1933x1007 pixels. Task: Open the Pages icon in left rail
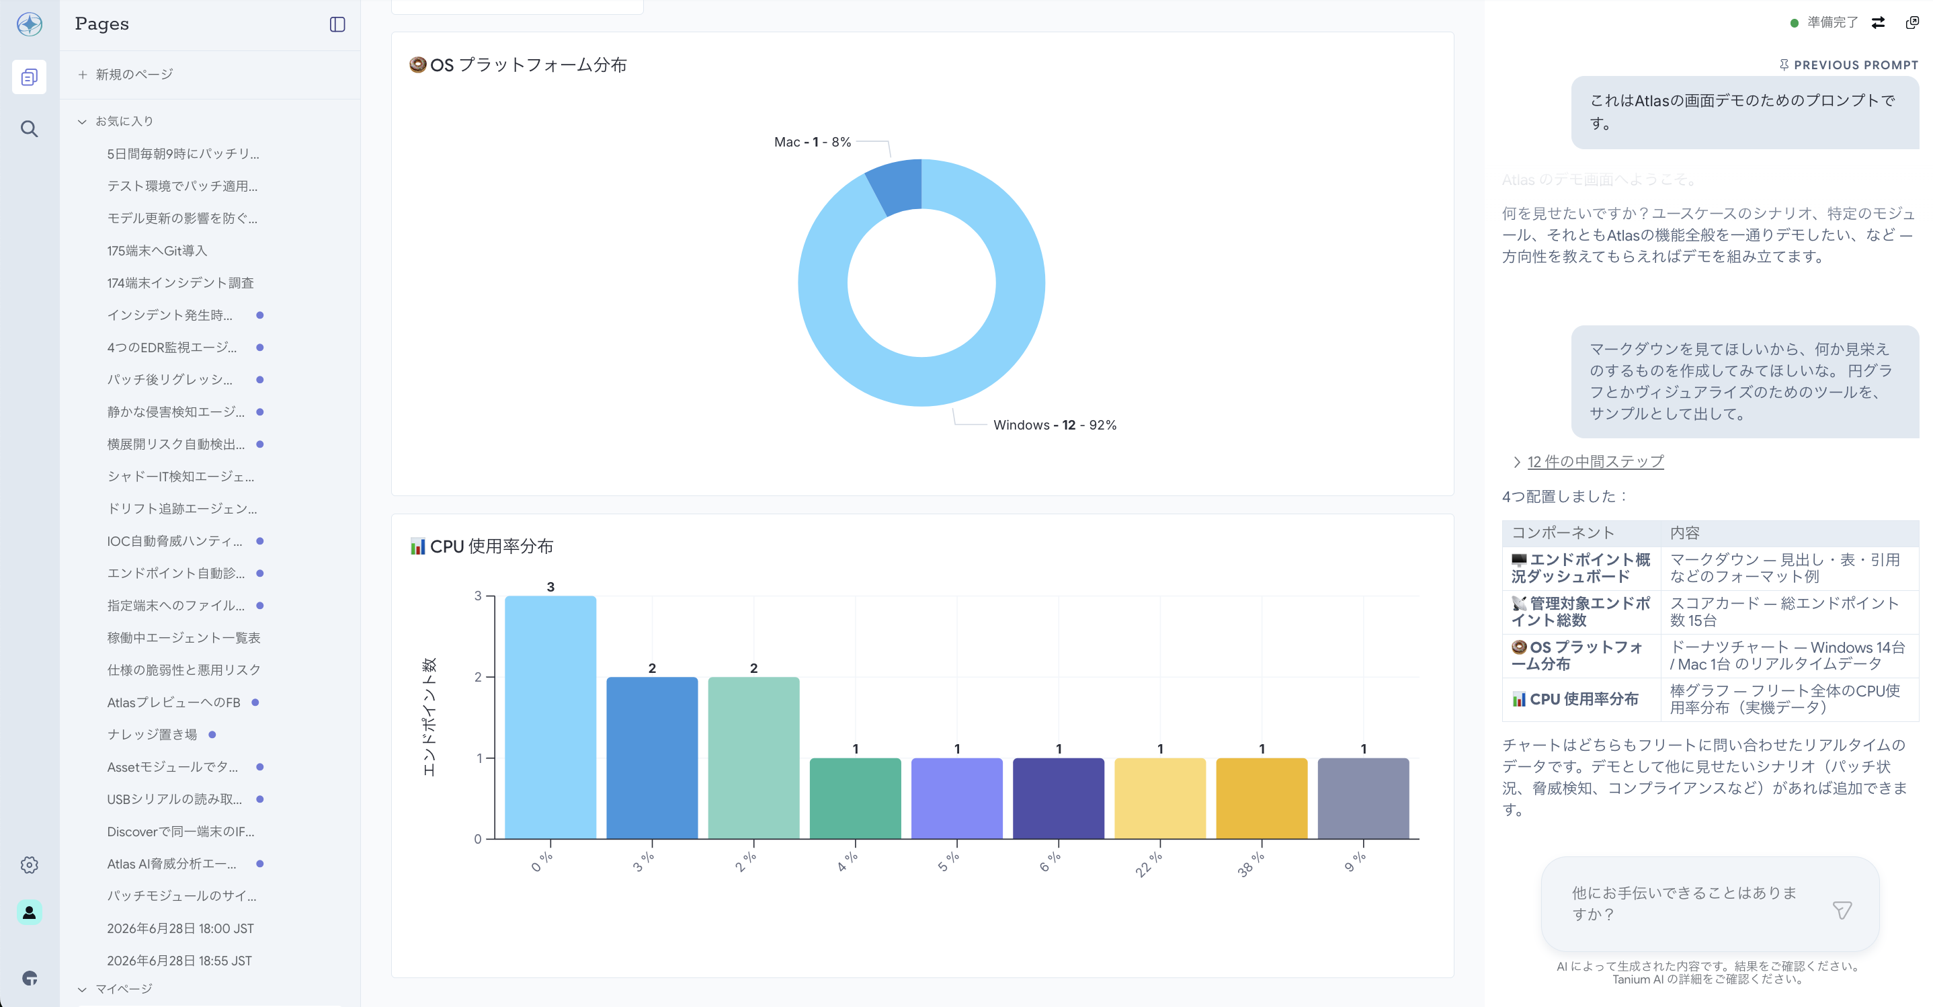click(30, 77)
